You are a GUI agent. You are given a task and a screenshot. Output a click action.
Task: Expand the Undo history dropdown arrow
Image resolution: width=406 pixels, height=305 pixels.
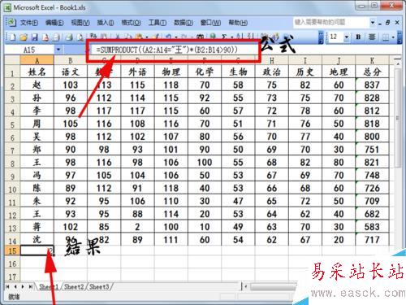tap(176, 37)
